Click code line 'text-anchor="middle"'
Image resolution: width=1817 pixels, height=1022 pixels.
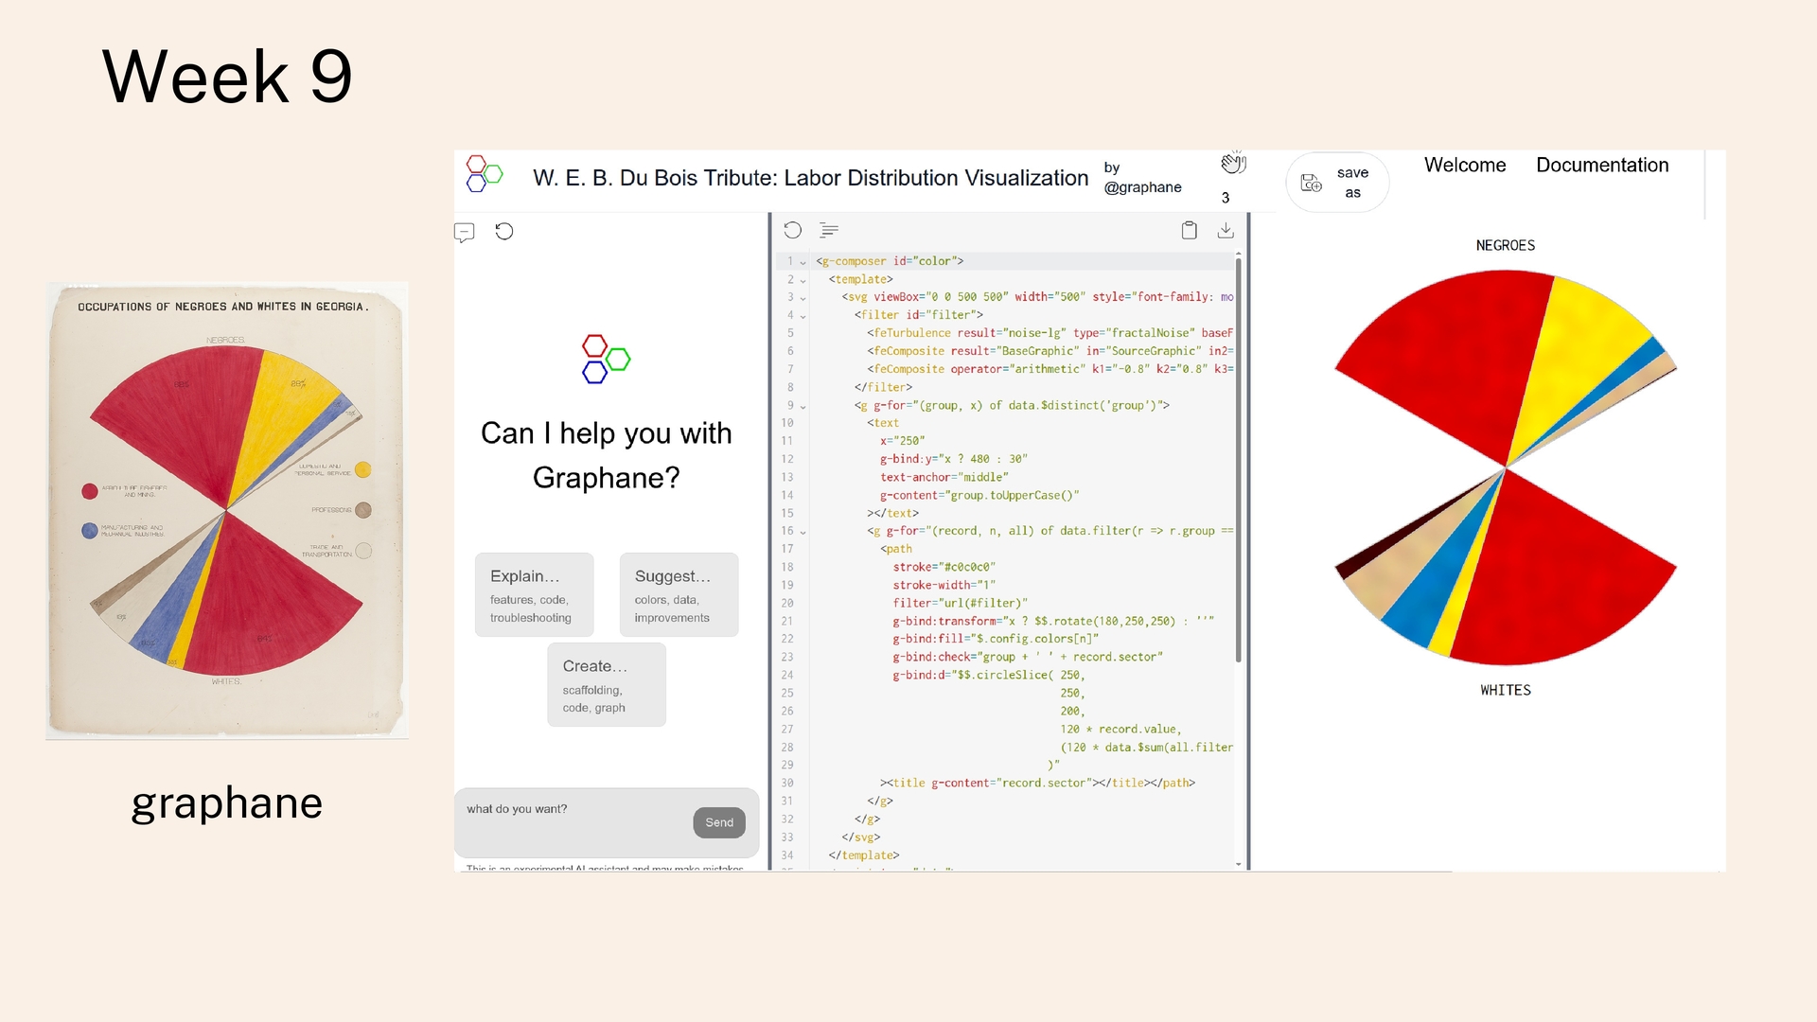click(944, 478)
